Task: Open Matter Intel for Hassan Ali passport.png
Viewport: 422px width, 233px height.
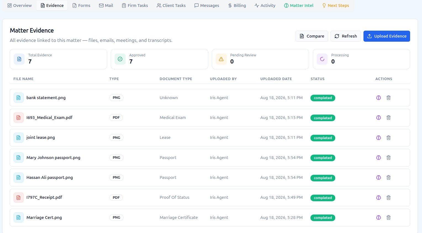Action: coord(379,178)
